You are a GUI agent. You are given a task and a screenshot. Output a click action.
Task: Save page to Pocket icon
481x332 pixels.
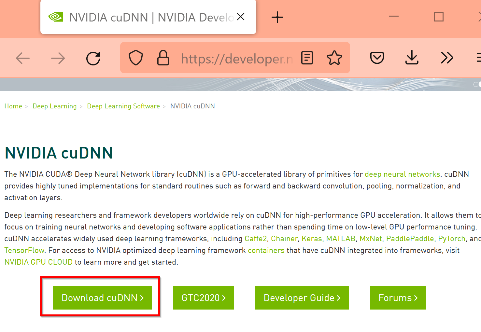[377, 58]
